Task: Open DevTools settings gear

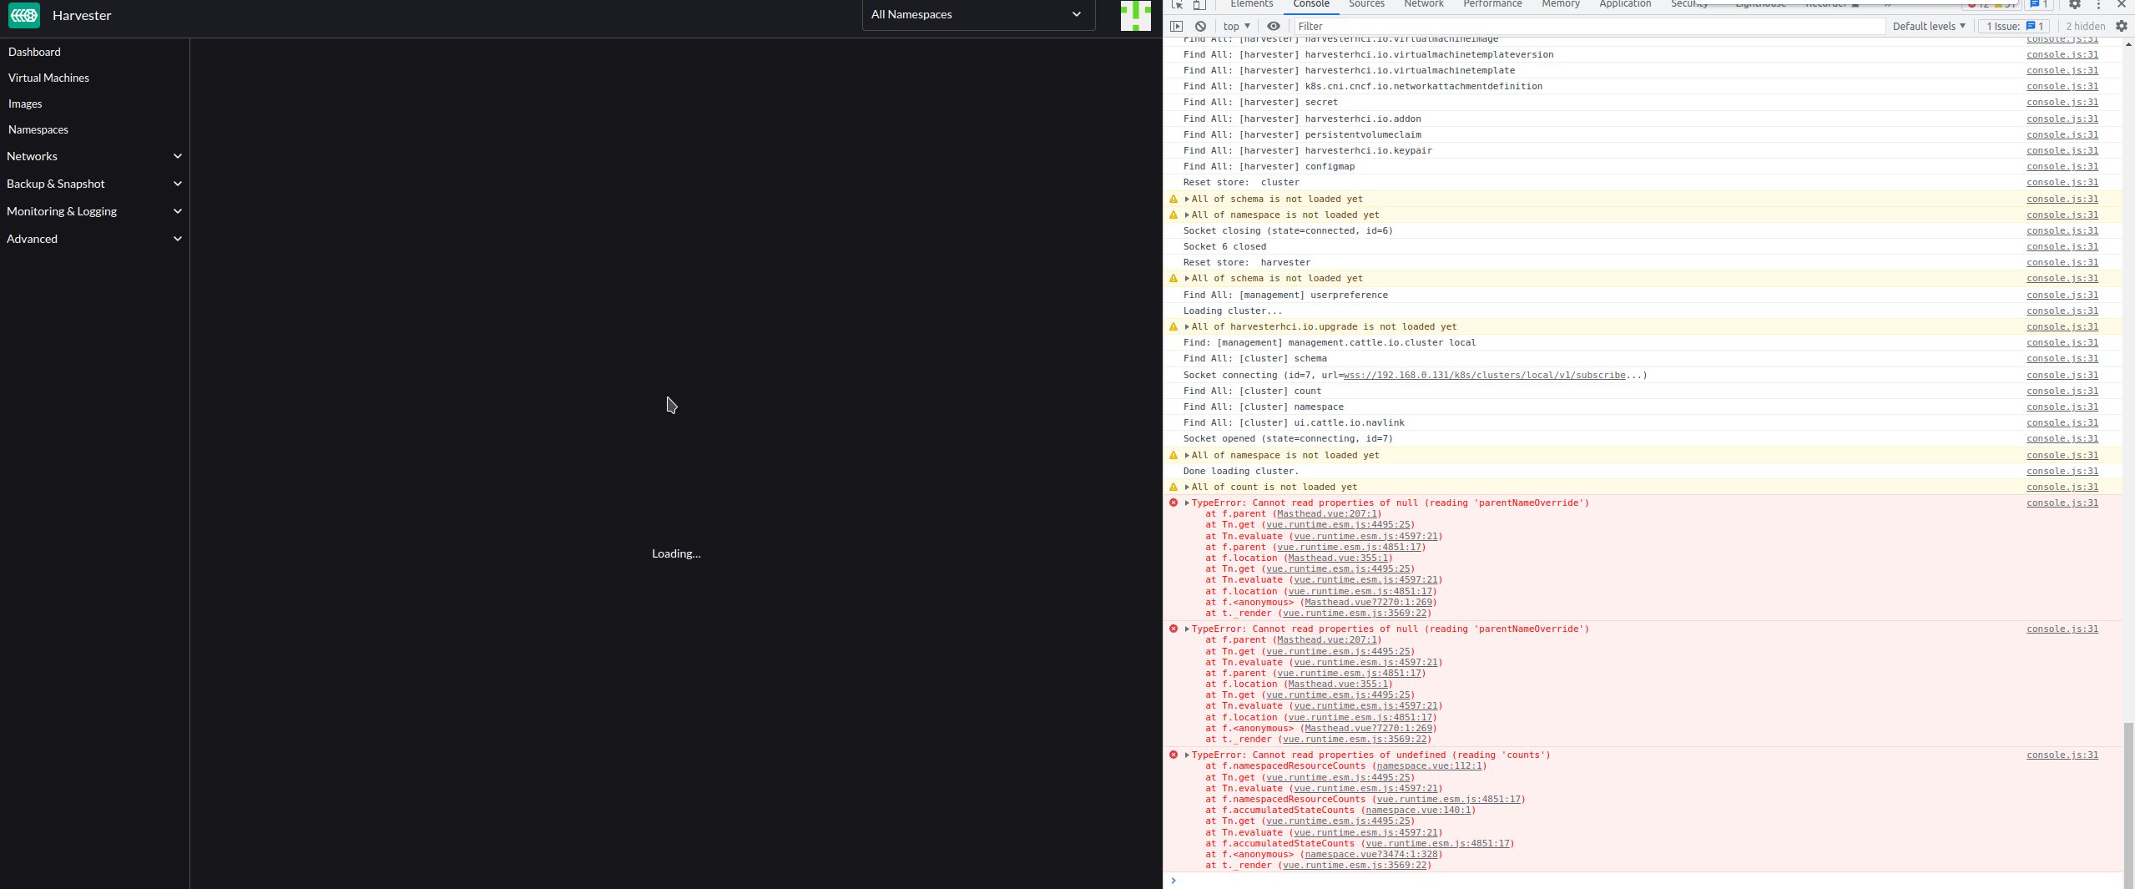Action: [x=2075, y=5]
